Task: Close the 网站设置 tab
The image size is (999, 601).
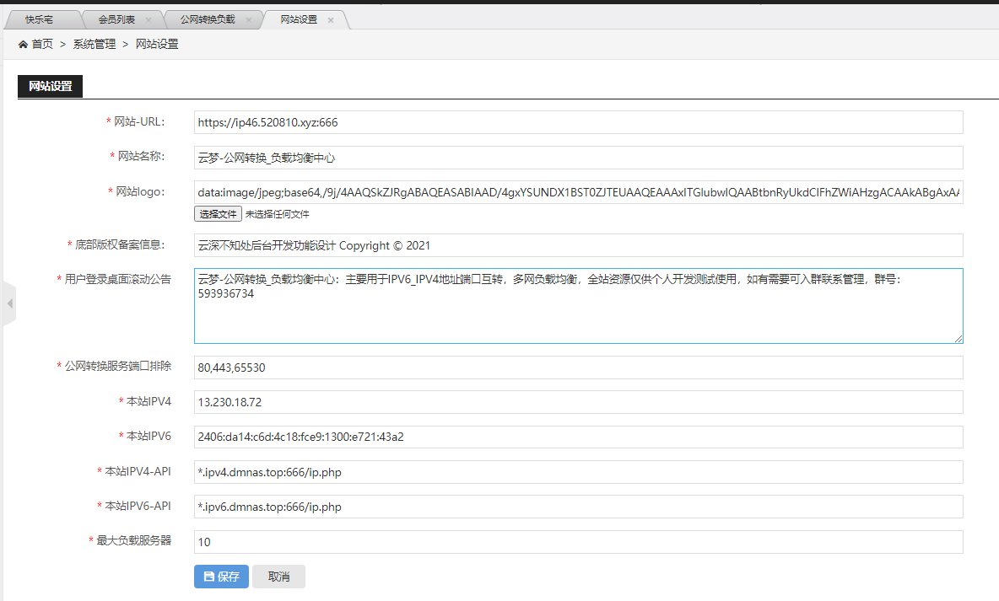Action: [x=331, y=19]
